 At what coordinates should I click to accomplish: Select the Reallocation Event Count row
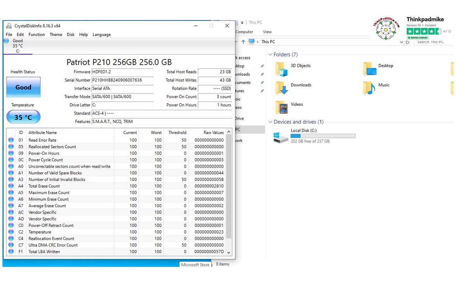pyautogui.click(x=116, y=239)
